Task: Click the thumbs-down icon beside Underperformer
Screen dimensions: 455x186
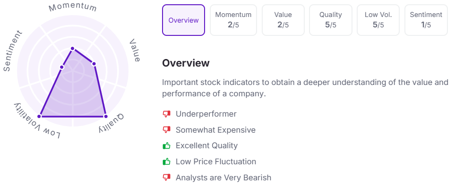Action: pos(166,114)
